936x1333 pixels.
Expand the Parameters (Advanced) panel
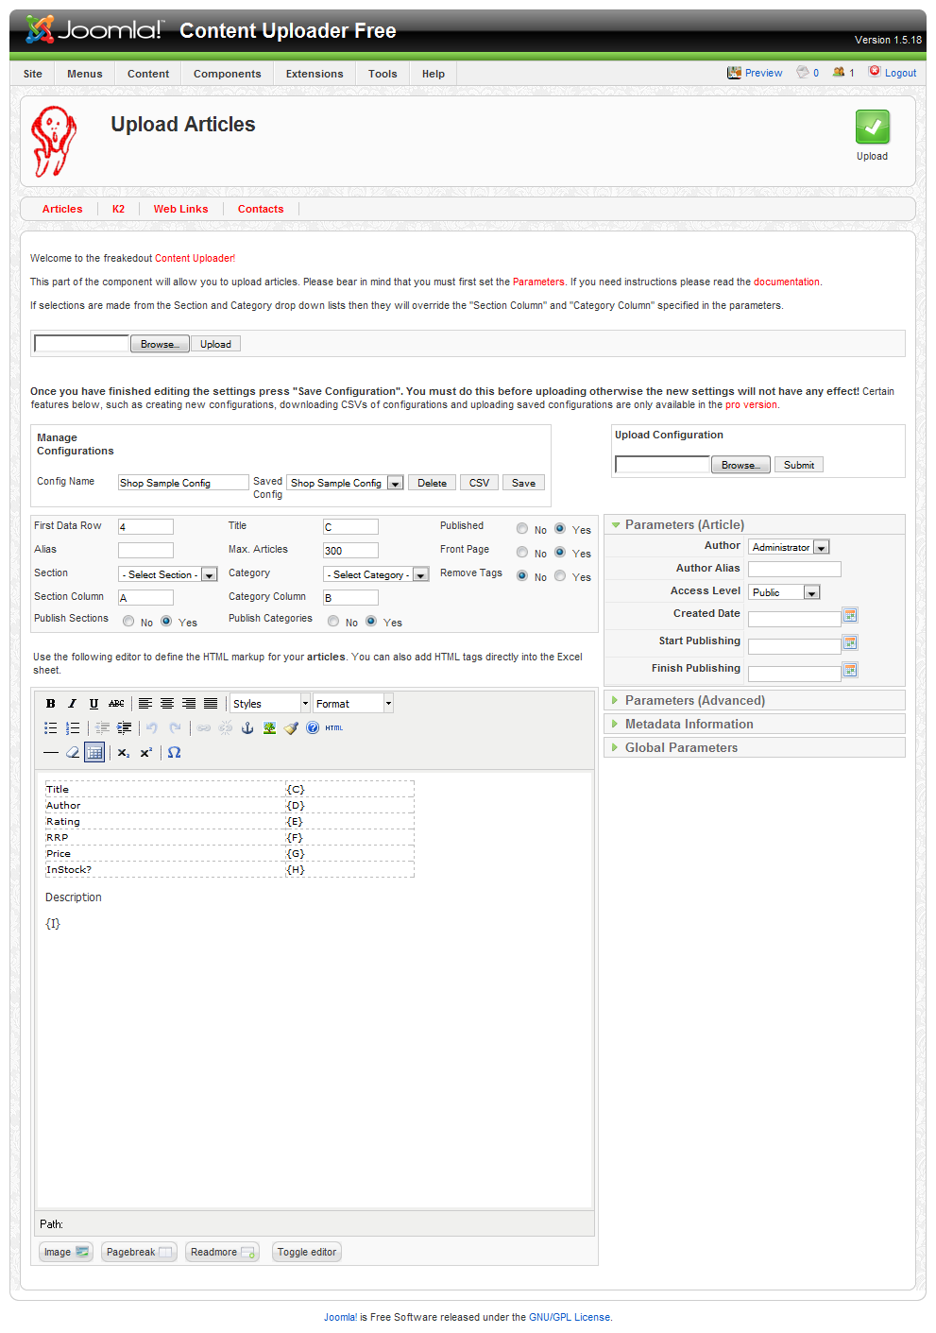[754, 700]
